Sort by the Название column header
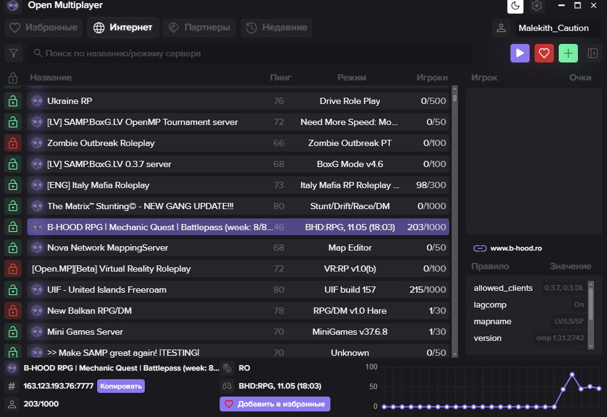607x417 pixels. pyautogui.click(x=51, y=77)
